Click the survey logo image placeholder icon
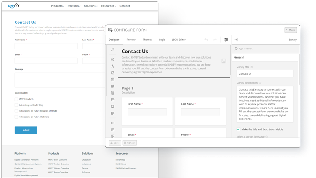 coord(223,61)
